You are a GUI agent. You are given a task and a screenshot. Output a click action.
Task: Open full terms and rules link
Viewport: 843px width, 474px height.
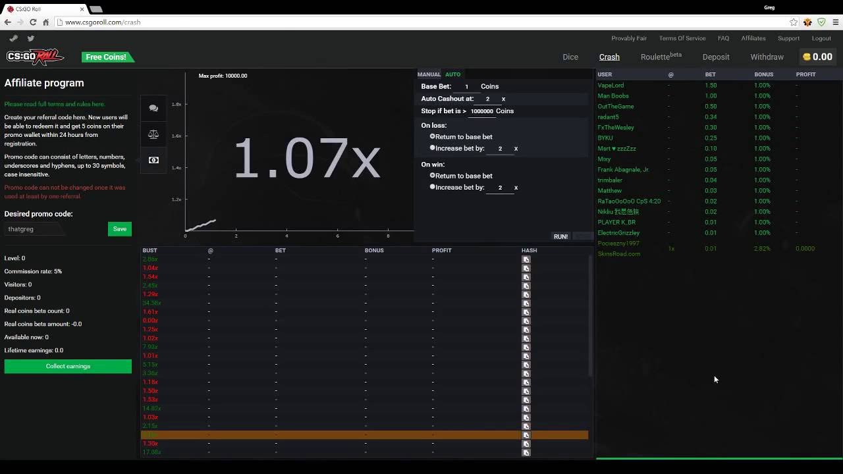click(x=55, y=104)
